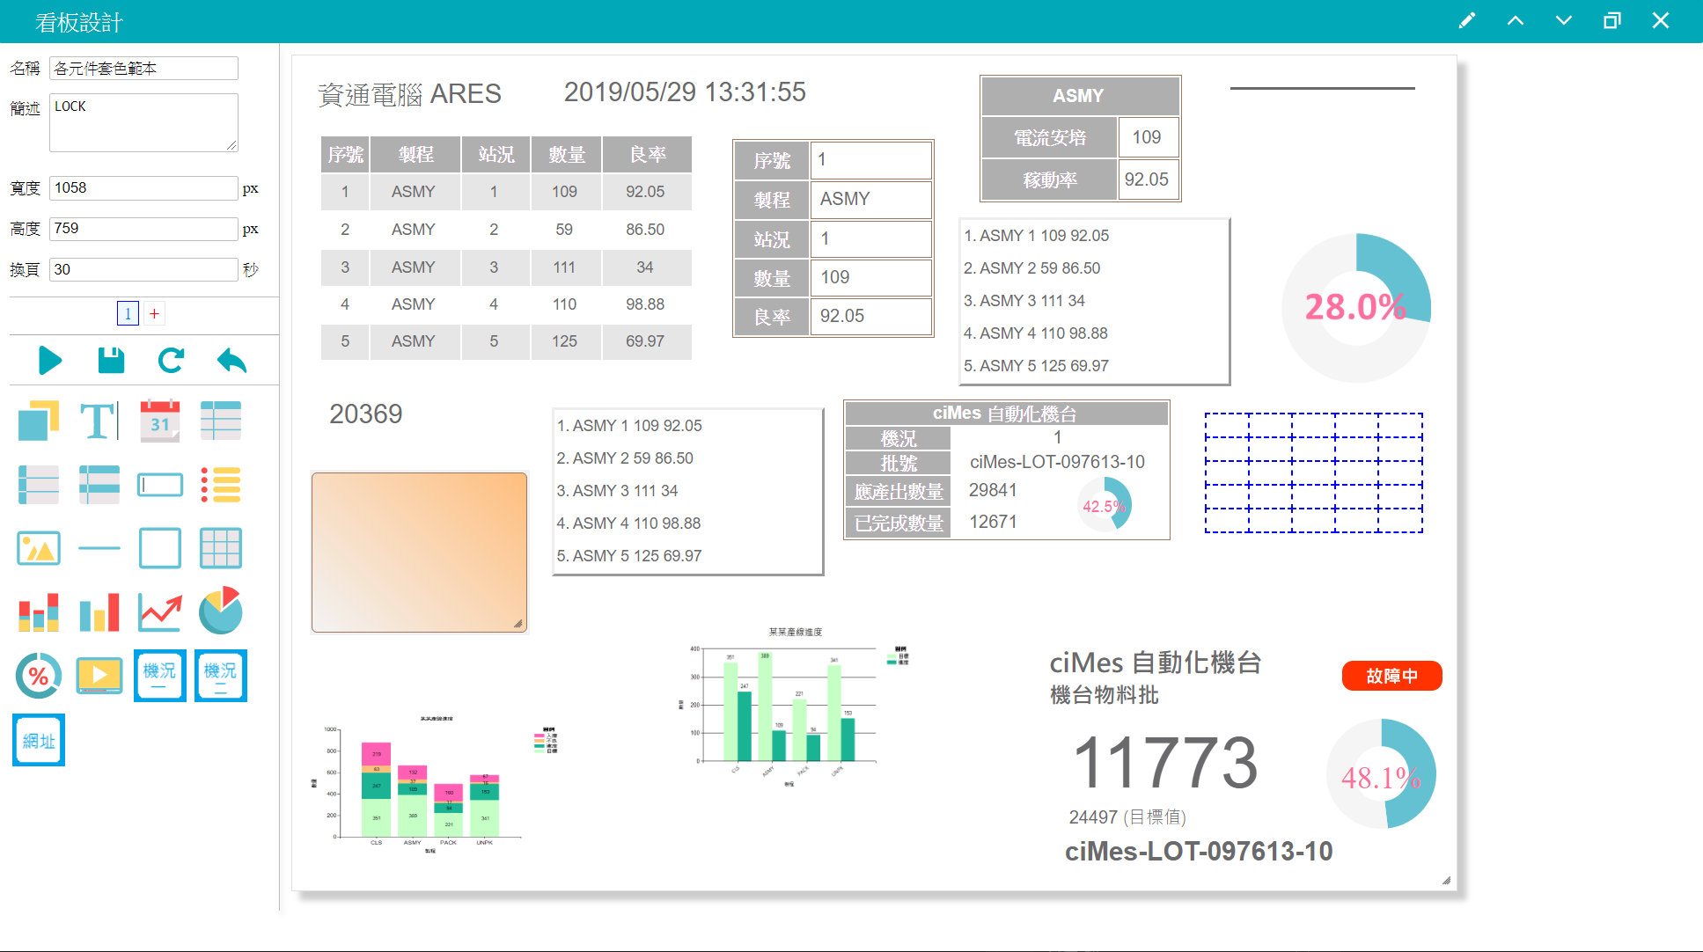This screenshot has height=952, width=1703.
Task: Click the up chevron in title bar
Action: click(x=1515, y=20)
